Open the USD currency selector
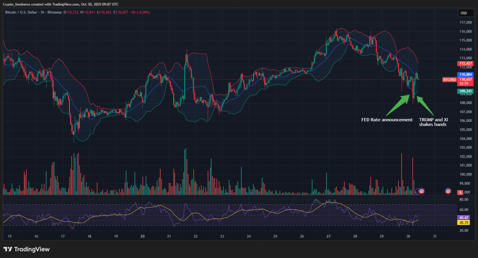 (464, 13)
